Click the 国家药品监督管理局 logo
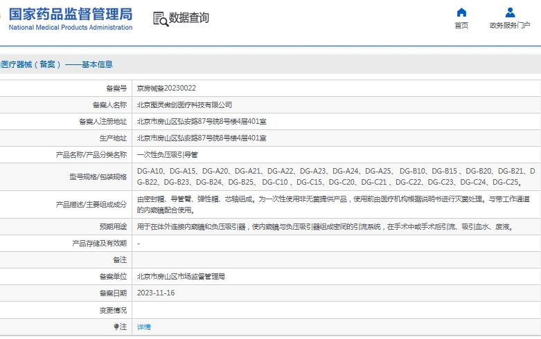This screenshot has height=339, width=541. click(x=71, y=15)
